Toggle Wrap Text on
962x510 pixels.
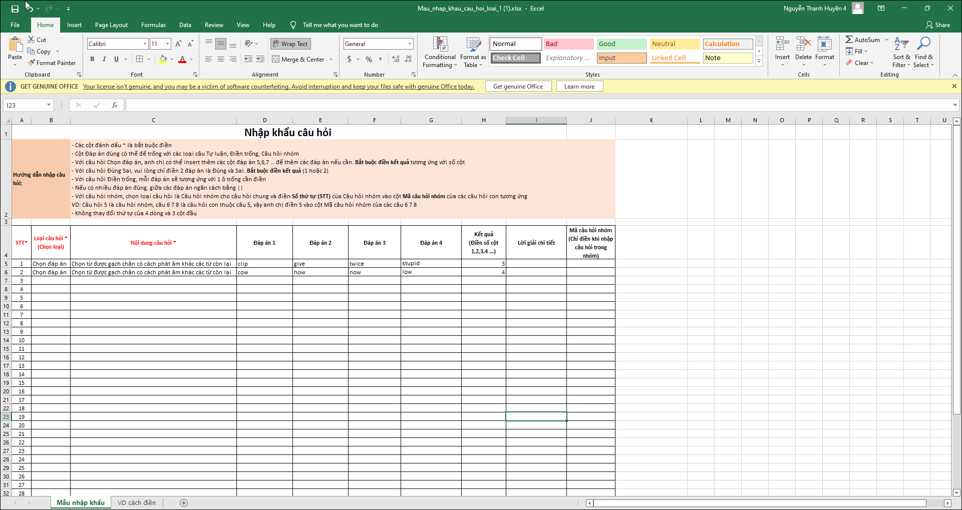pos(290,44)
